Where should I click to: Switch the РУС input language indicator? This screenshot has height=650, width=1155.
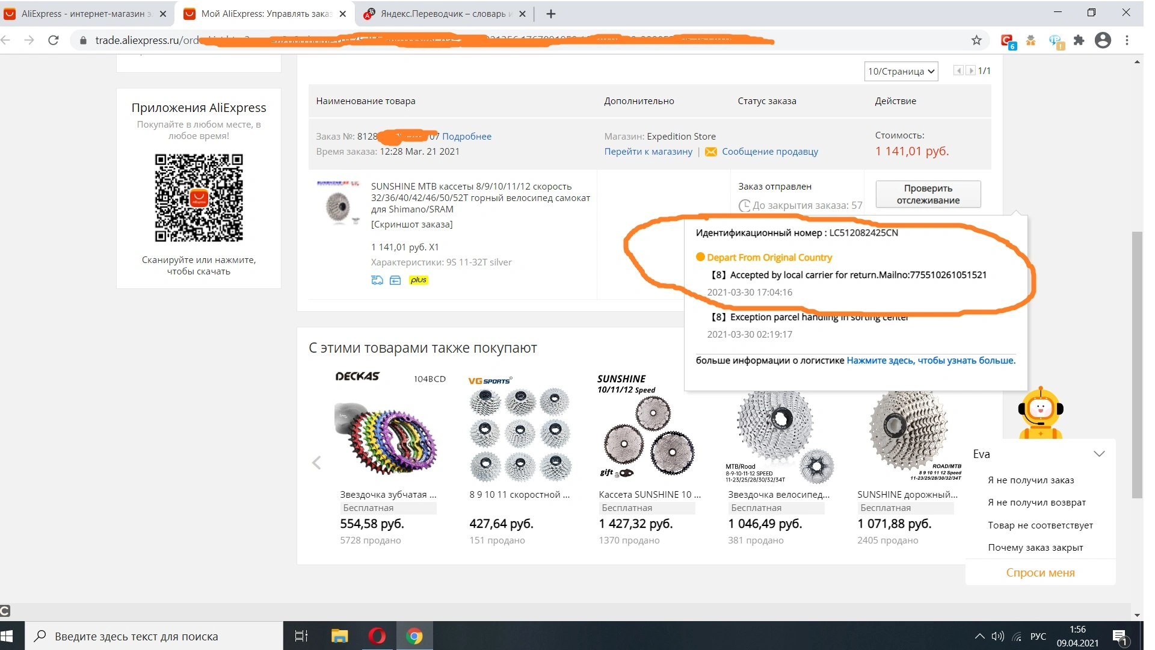point(1038,636)
